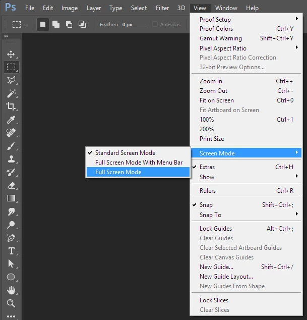
Task: Click Lock Guides entry
Action: click(246, 228)
